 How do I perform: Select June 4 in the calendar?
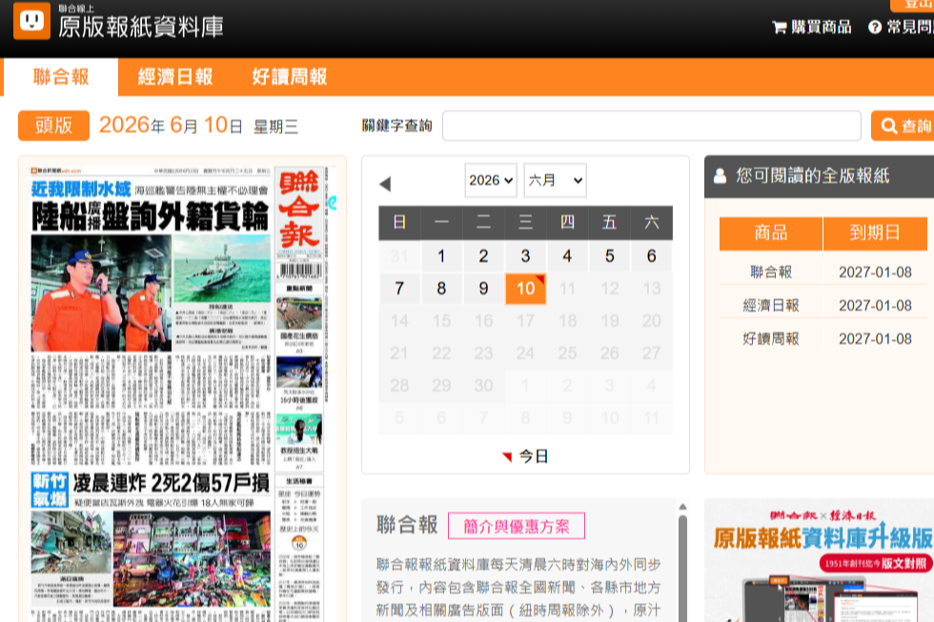568,256
